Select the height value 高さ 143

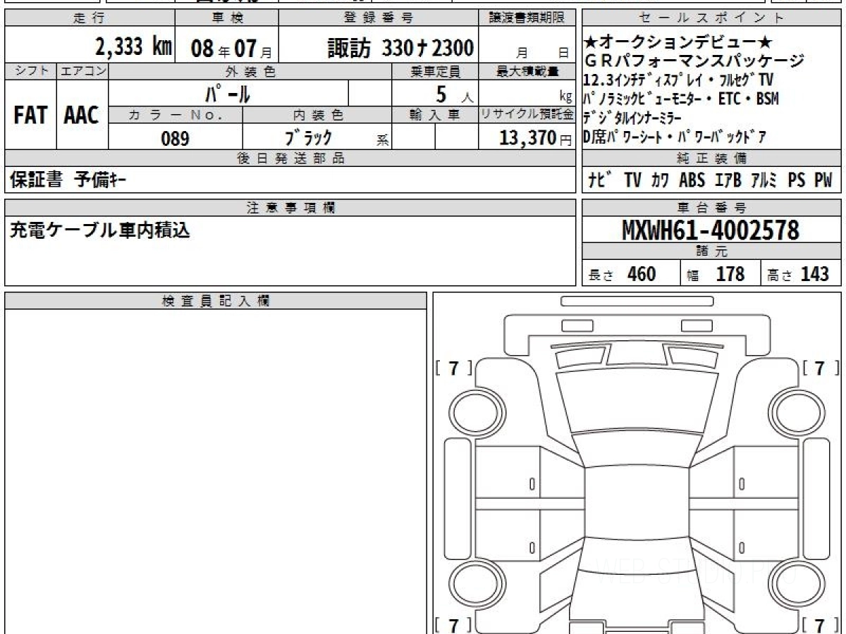click(797, 274)
